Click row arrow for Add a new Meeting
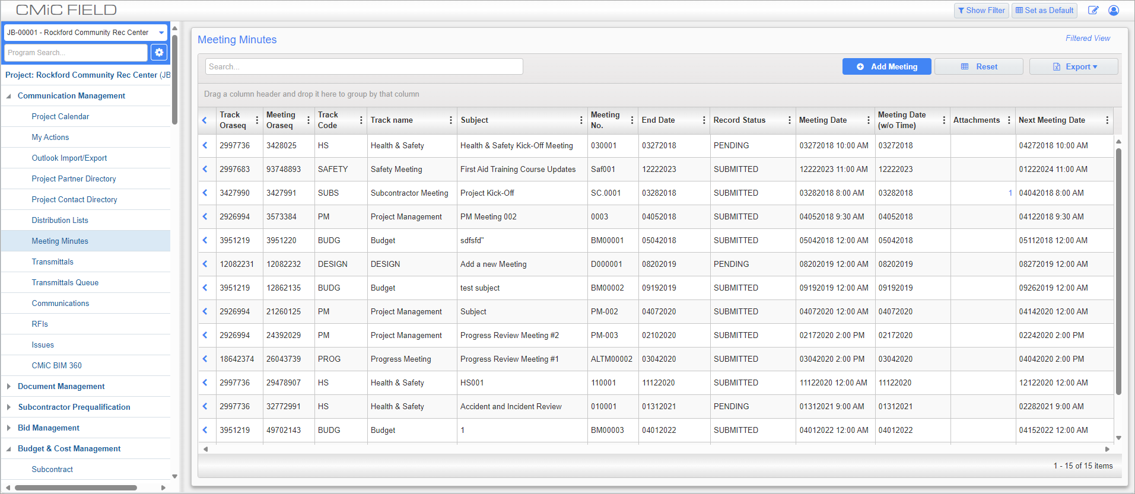The width and height of the screenshot is (1135, 494). [205, 264]
